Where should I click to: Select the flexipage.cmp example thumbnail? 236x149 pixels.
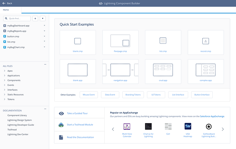click(120, 43)
